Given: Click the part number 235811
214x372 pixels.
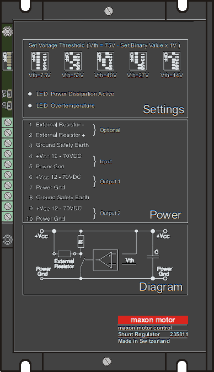Looking at the screenshot, I should (x=179, y=334).
